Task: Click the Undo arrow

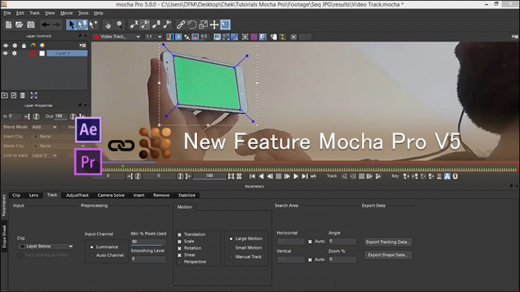Action: point(45,24)
